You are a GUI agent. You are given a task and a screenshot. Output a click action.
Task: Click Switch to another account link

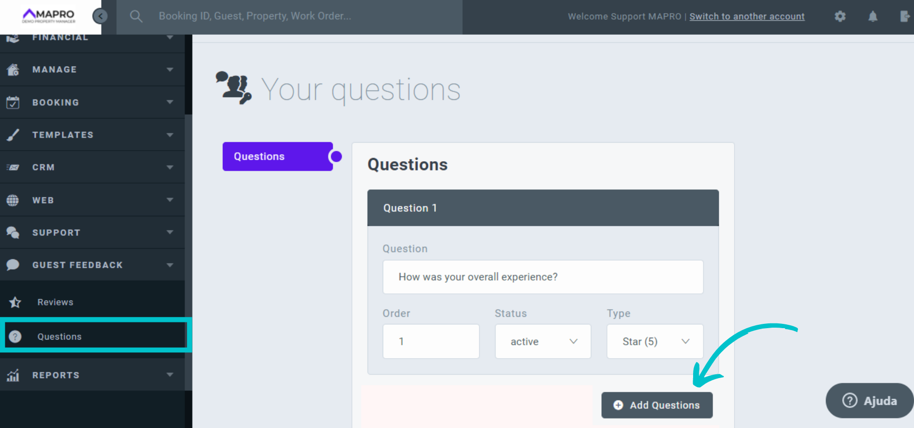pyautogui.click(x=747, y=17)
